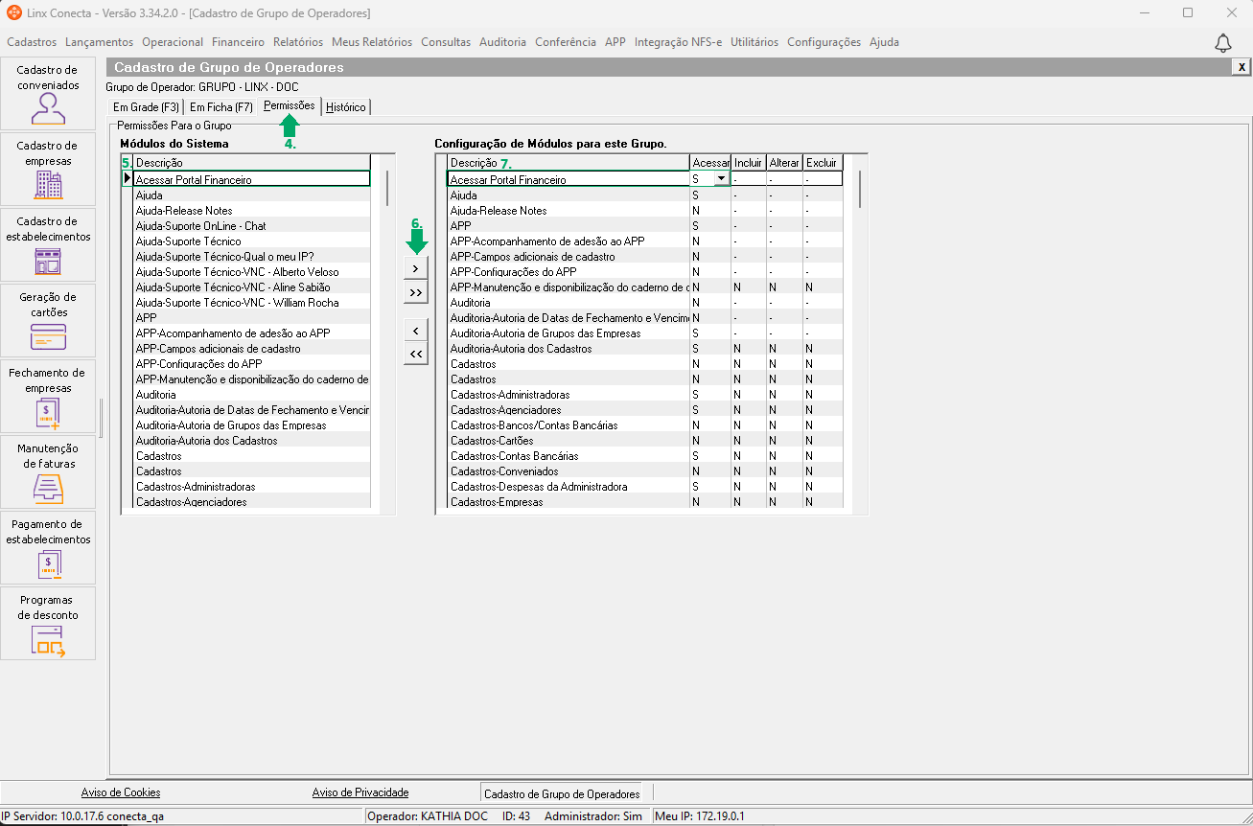The width and height of the screenshot is (1253, 826).
Task: Select Cadastros-Bancos/Contas Bancárias in group configuration
Action: coord(568,424)
